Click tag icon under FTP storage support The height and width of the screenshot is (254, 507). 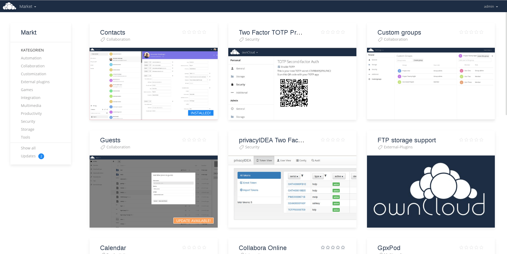coord(380,147)
